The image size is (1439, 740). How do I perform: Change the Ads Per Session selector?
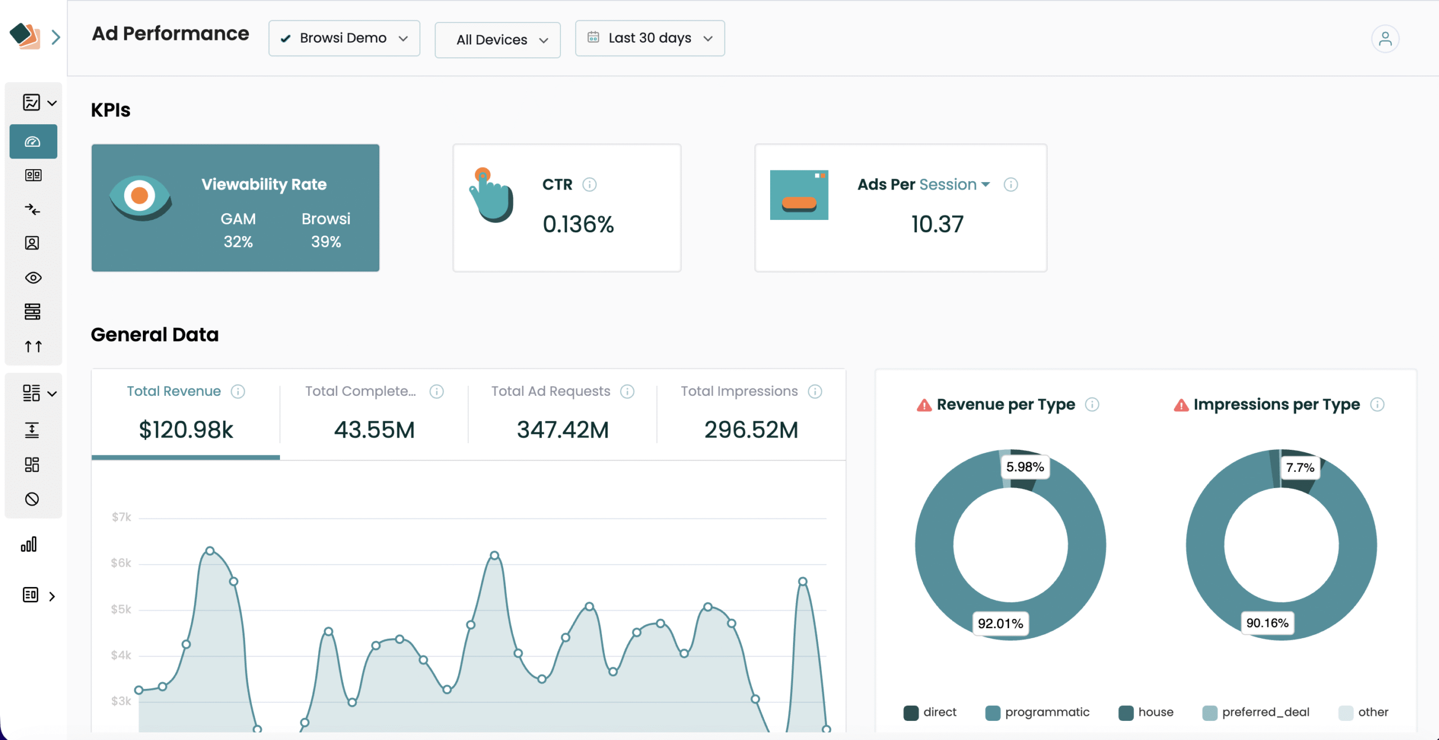[x=954, y=184]
